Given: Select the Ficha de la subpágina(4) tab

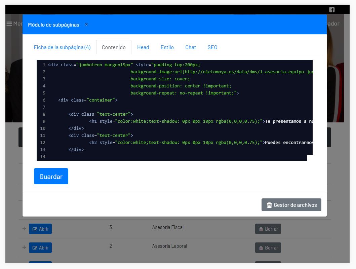Looking at the screenshot, I should click(x=62, y=47).
